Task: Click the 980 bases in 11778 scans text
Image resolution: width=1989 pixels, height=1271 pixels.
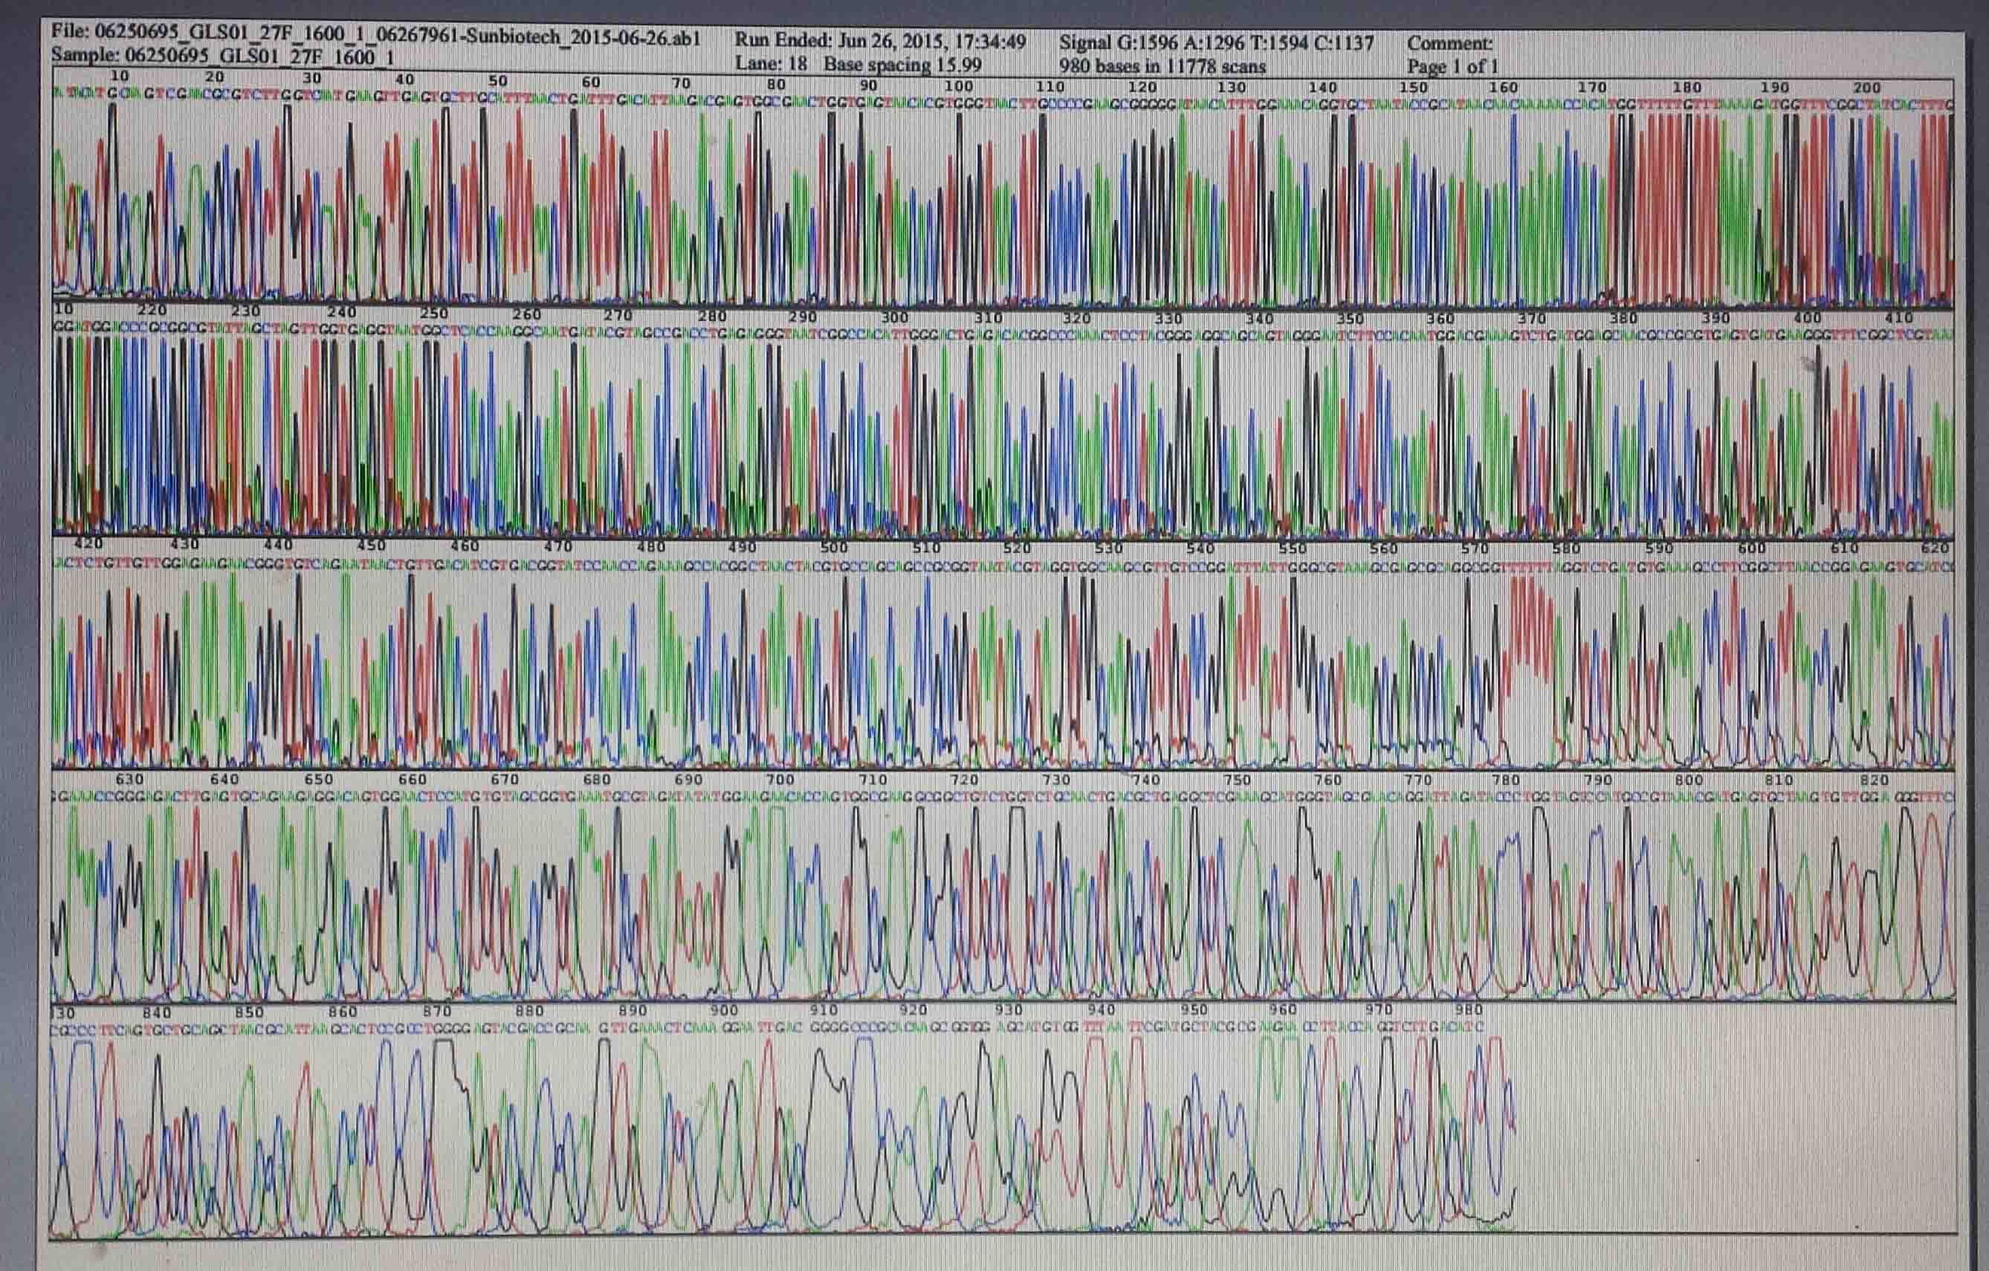Action: pyautogui.click(x=1162, y=66)
